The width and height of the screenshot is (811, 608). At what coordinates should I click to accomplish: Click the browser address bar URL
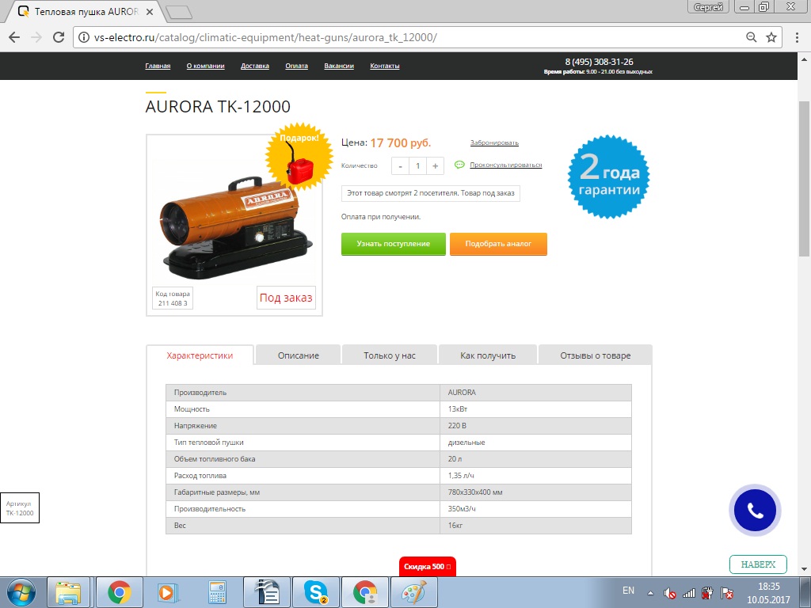pyautogui.click(x=265, y=37)
